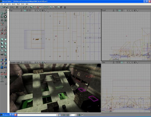The height and width of the screenshot is (117, 151).
Task: Toggle the drag grid snap button
Action: [x=68, y=115]
